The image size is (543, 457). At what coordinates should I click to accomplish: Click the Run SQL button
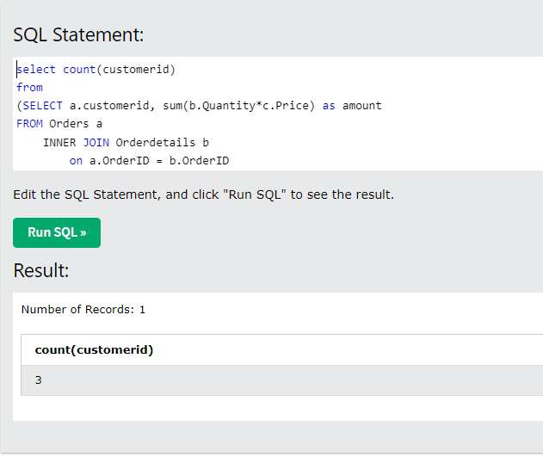point(57,232)
